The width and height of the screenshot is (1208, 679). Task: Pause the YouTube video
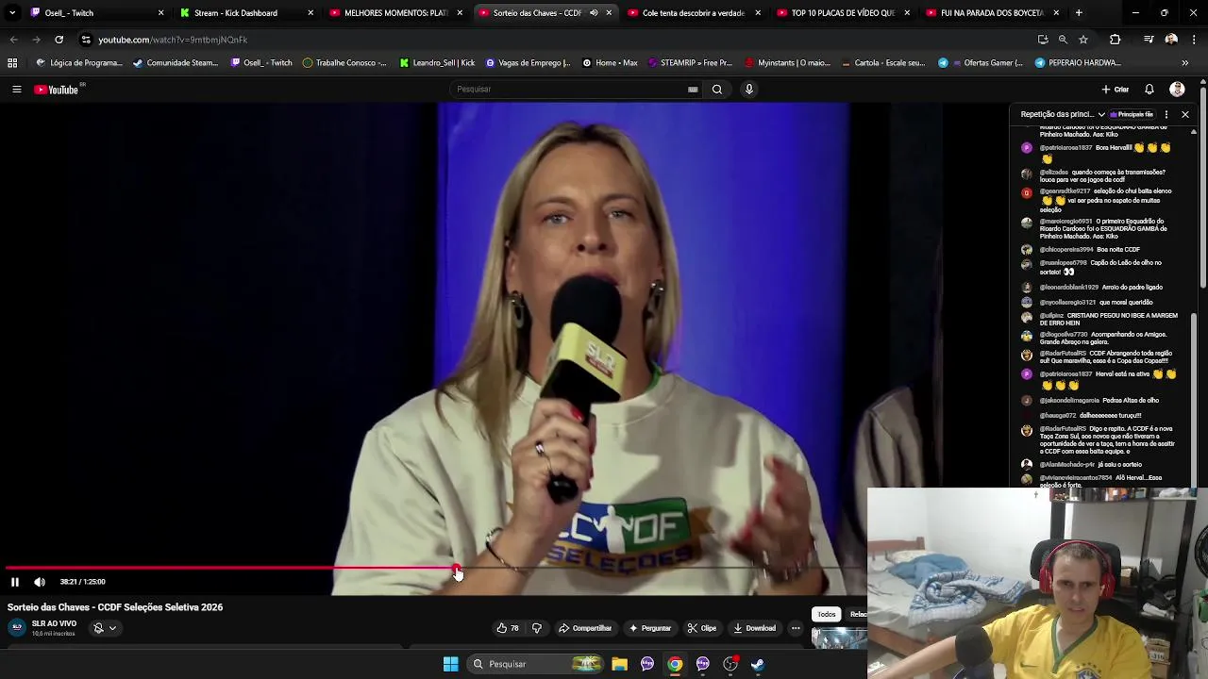15,582
